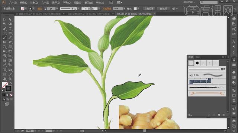Image resolution: width=238 pixels, height=133 pixels.
Task: Select the Rotate tool
Action: coord(4,47)
